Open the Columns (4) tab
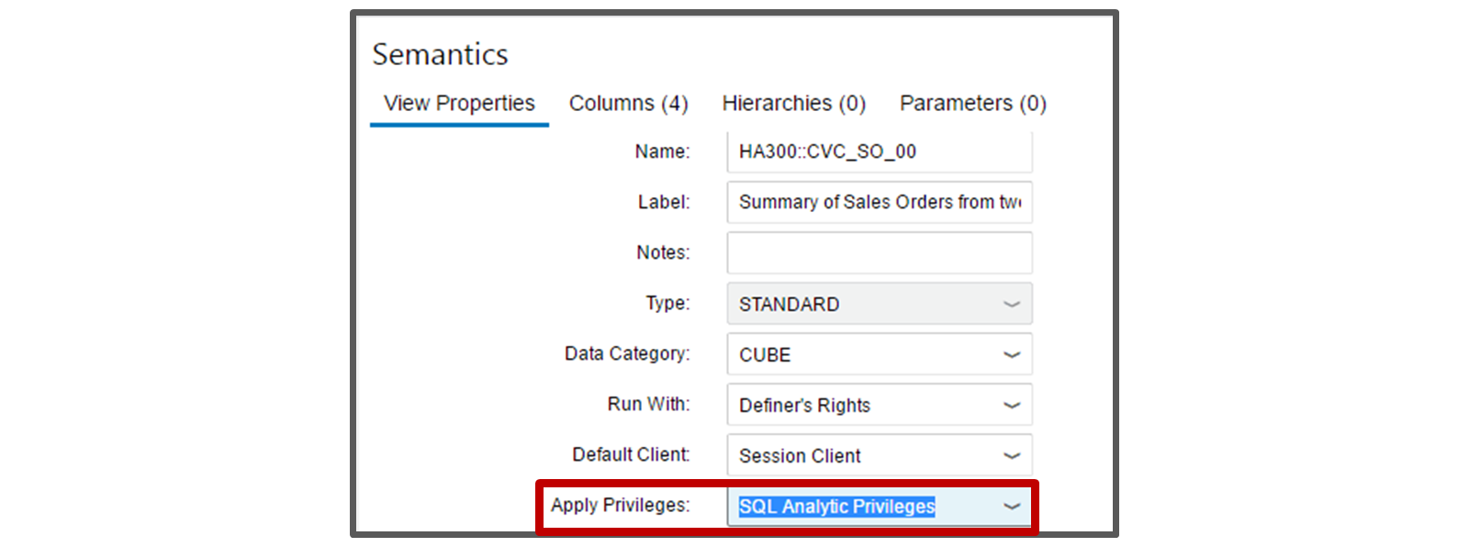This screenshot has height=547, width=1469. pyautogui.click(x=628, y=104)
